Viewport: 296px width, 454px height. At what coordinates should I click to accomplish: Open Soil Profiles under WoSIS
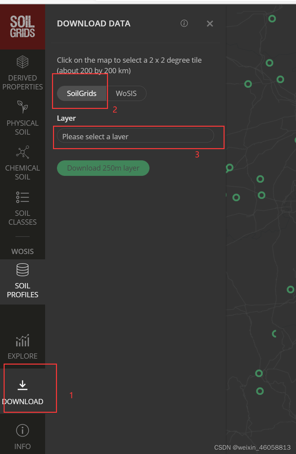(22, 282)
